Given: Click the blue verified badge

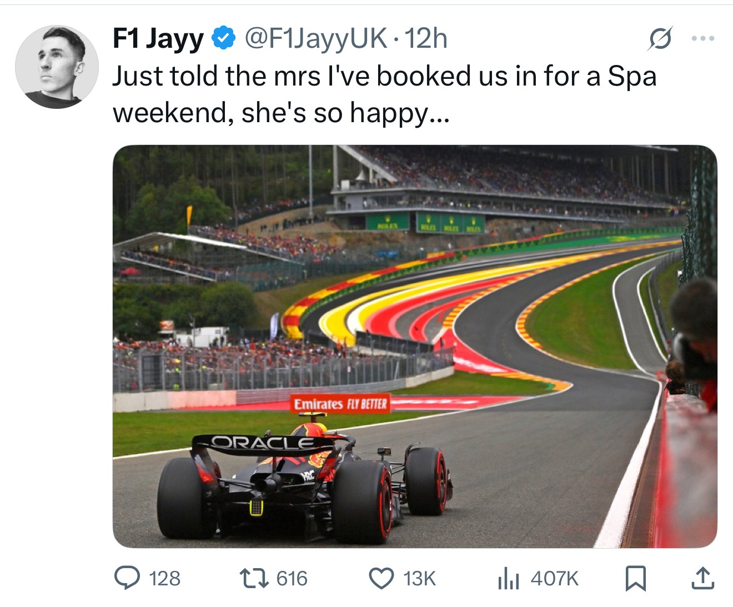Looking at the screenshot, I should click(x=223, y=38).
